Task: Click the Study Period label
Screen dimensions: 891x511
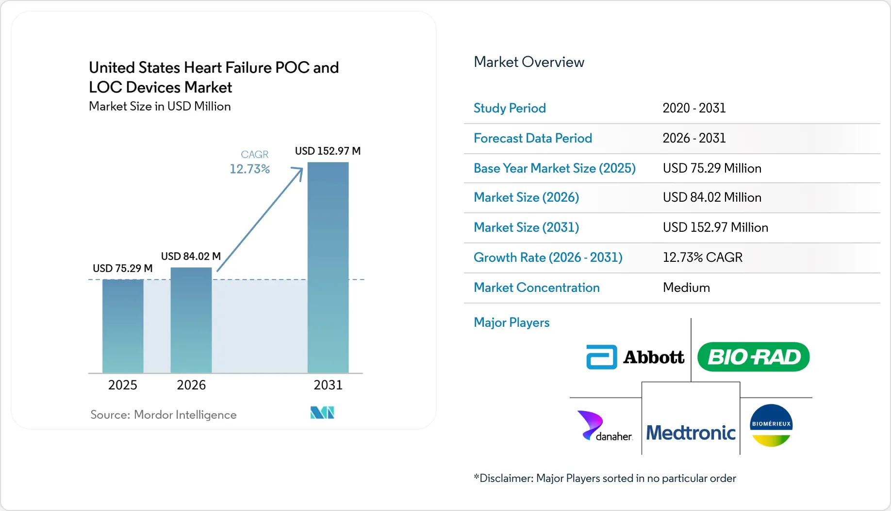Action: 510,108
